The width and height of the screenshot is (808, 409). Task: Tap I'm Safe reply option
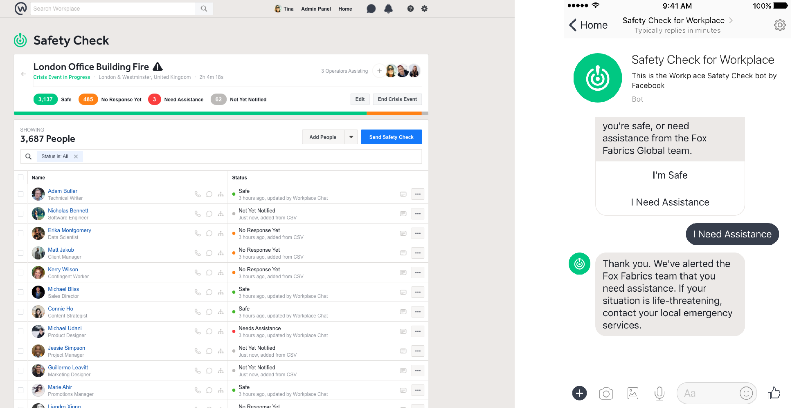click(x=670, y=175)
